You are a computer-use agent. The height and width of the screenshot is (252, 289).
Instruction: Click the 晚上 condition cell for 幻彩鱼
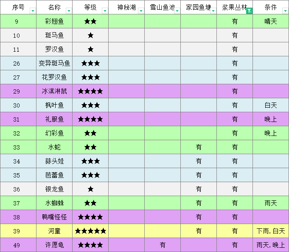click(271, 133)
